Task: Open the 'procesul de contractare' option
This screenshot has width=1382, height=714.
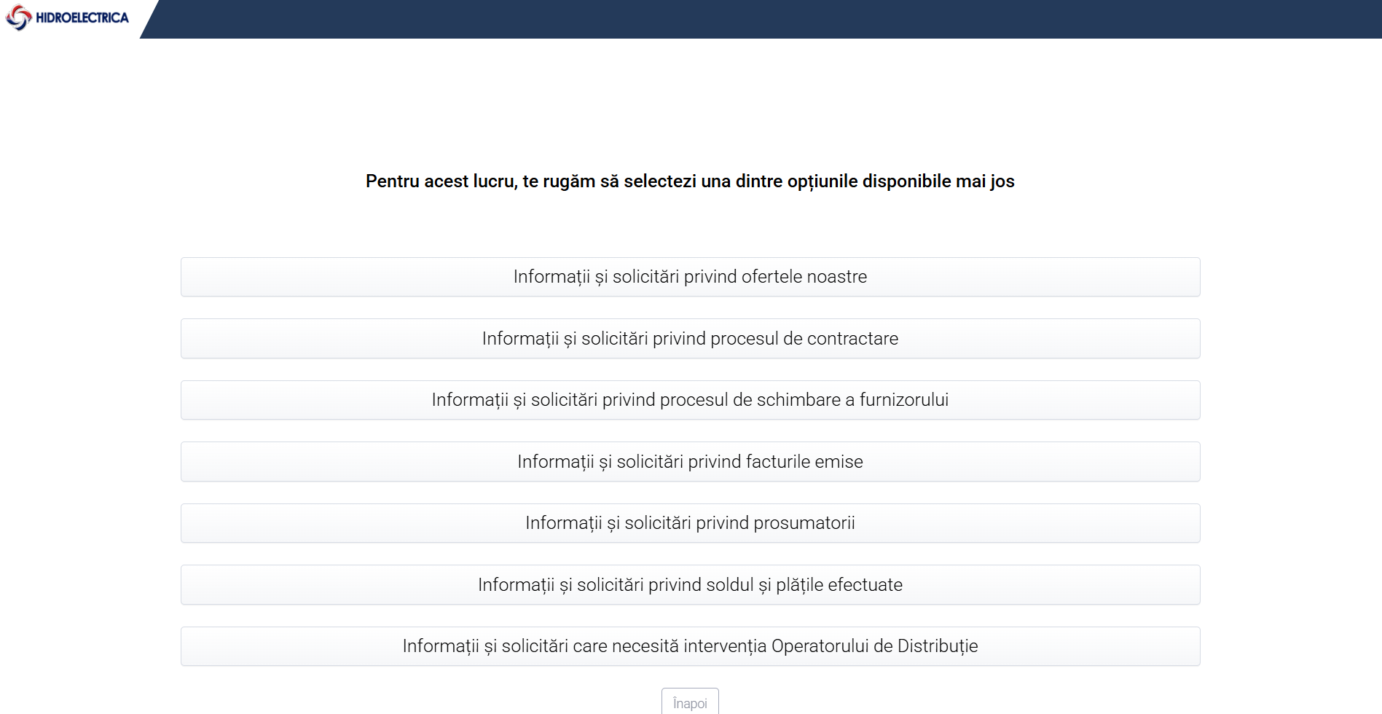Action: (690, 339)
